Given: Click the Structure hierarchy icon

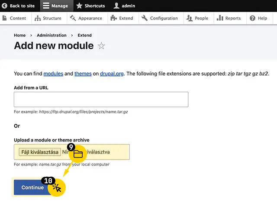Looking at the screenshot, I should [x=38, y=18].
